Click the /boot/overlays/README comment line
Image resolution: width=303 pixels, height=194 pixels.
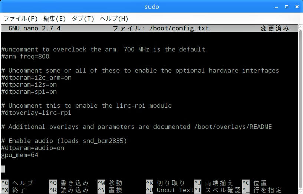tap(136, 127)
